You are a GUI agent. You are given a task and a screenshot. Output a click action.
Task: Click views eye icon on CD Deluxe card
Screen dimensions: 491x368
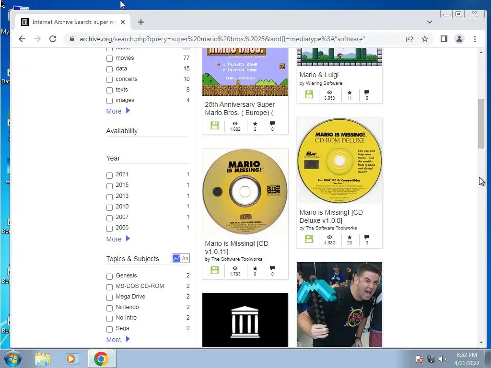coord(329,237)
